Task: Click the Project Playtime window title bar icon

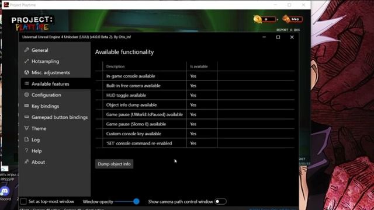Action: click(x=6, y=5)
